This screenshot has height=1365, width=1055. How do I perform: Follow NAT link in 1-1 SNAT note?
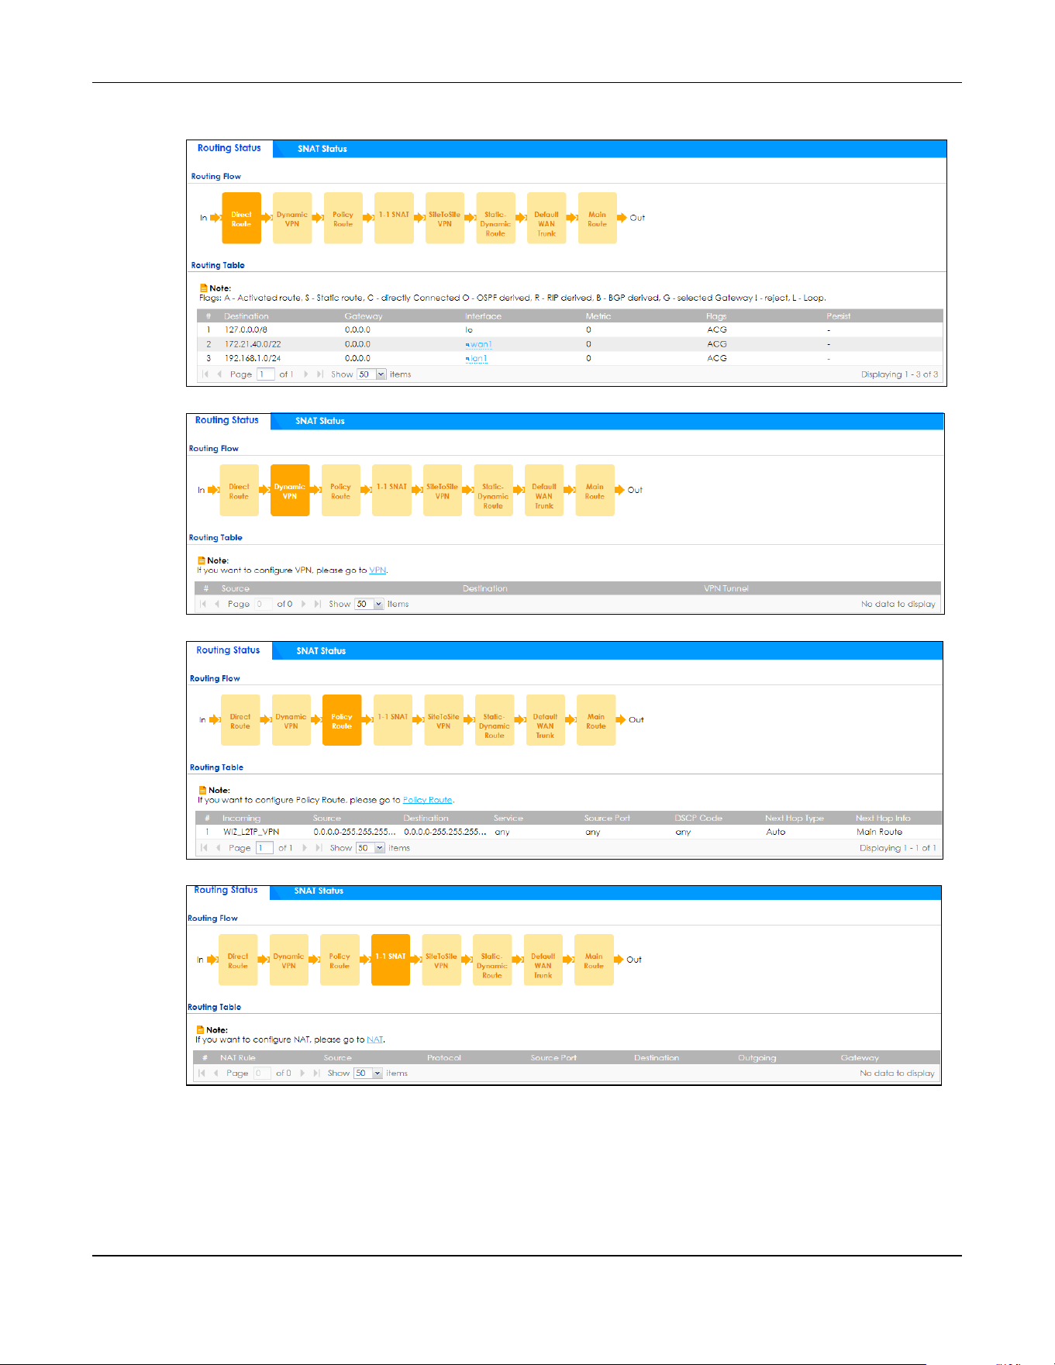(x=375, y=1040)
